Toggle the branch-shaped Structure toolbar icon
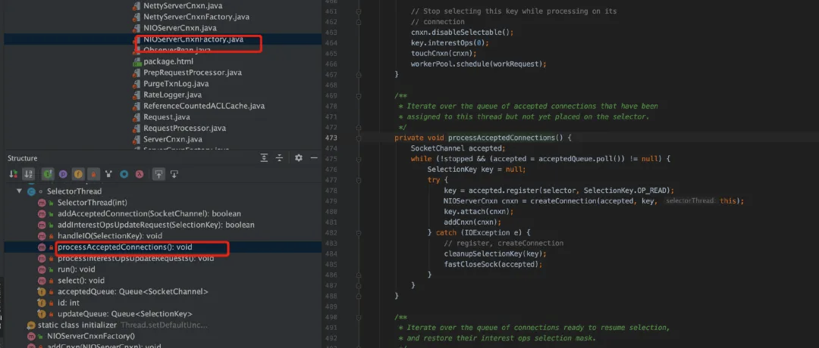 pyautogui.click(x=108, y=174)
